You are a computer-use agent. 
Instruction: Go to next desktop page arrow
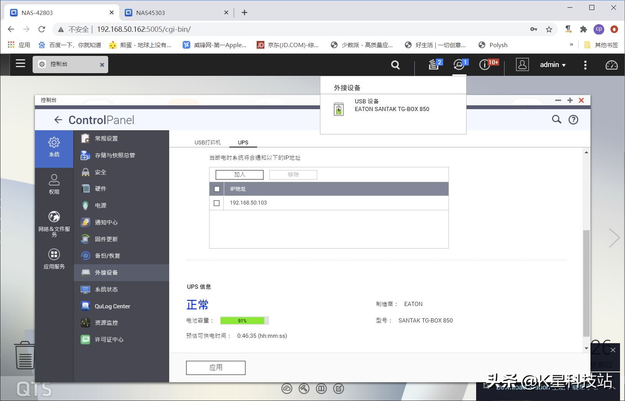click(614, 238)
